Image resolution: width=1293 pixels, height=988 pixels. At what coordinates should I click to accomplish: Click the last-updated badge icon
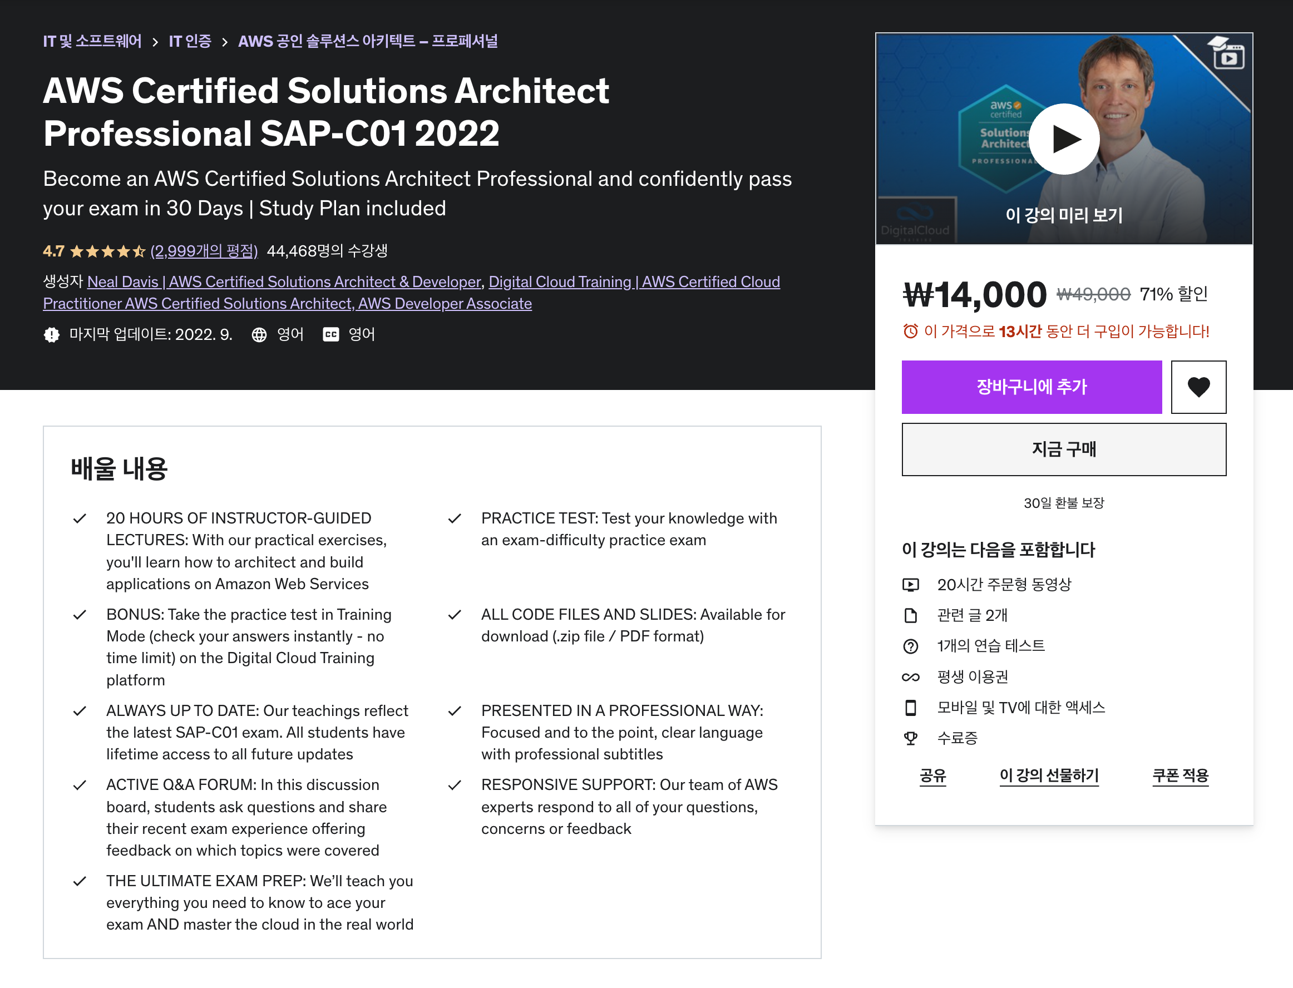tap(52, 335)
